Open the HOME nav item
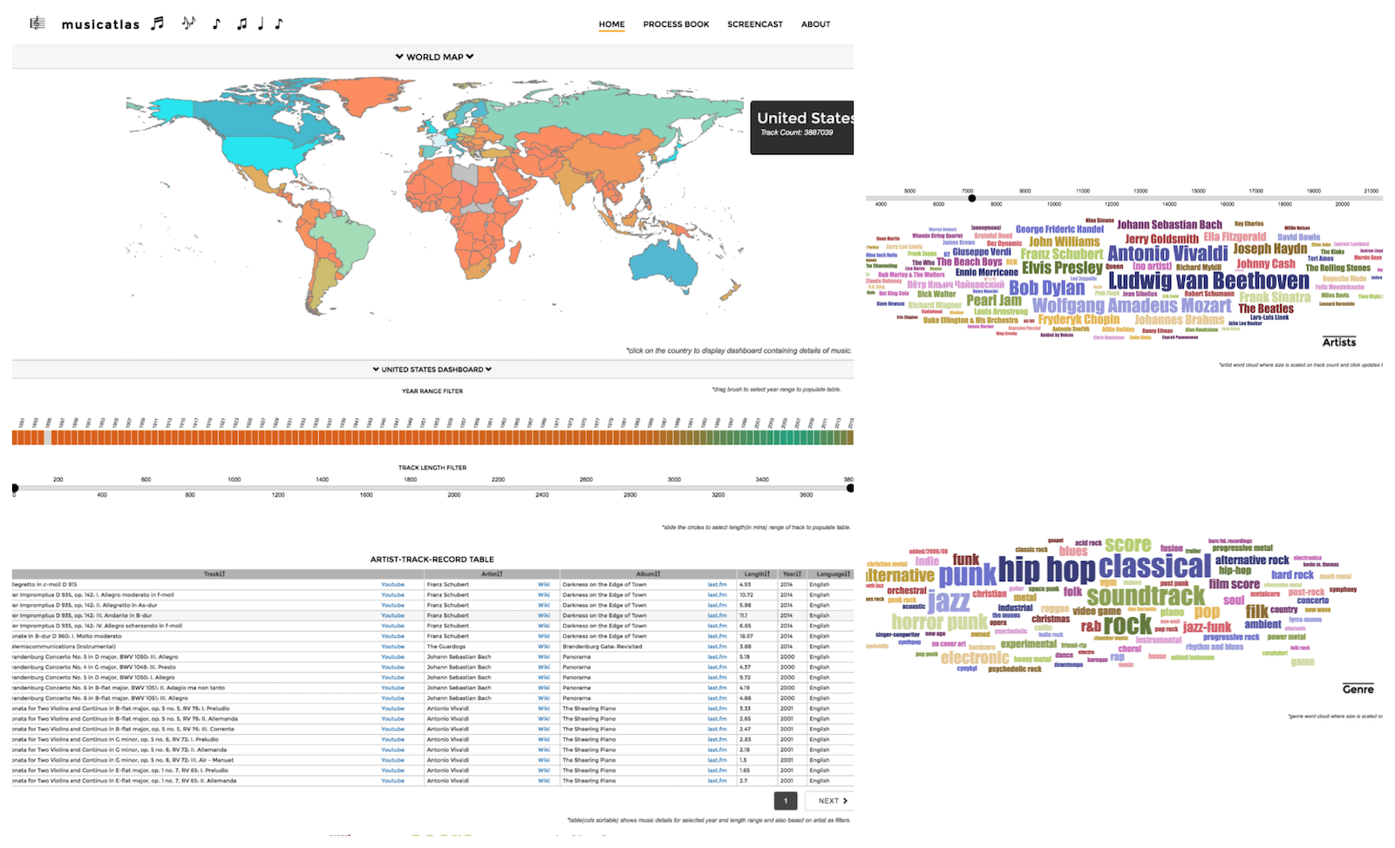This screenshot has width=1395, height=848. coord(612,24)
